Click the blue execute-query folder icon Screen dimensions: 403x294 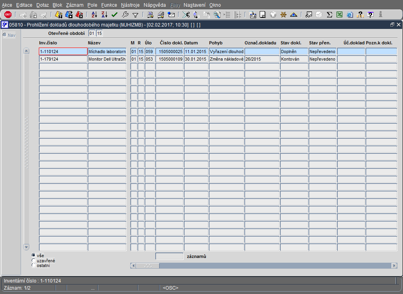[x=69, y=15]
